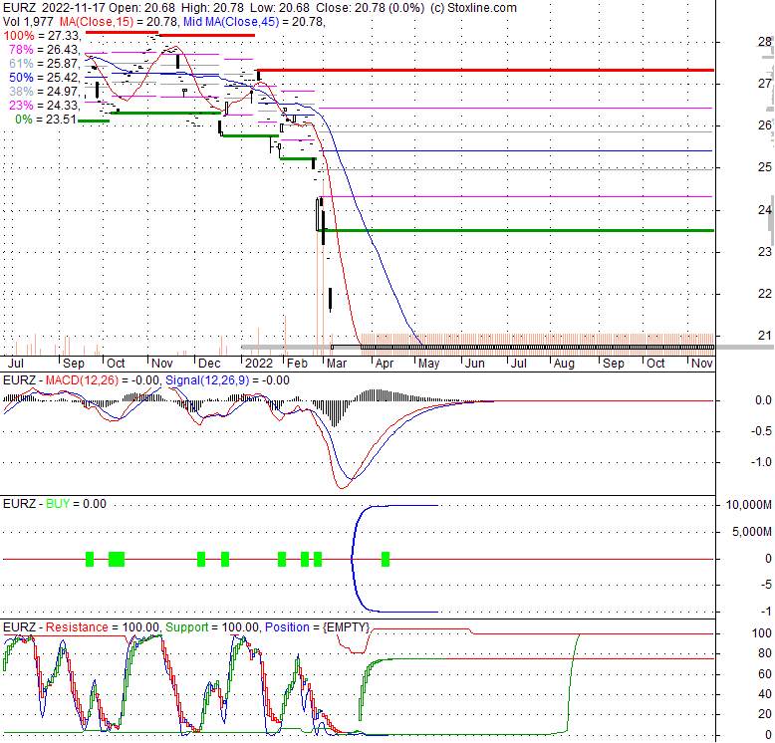
Task: Click the EURZ 2022-11-17 ticker date header
Action: (x=54, y=8)
